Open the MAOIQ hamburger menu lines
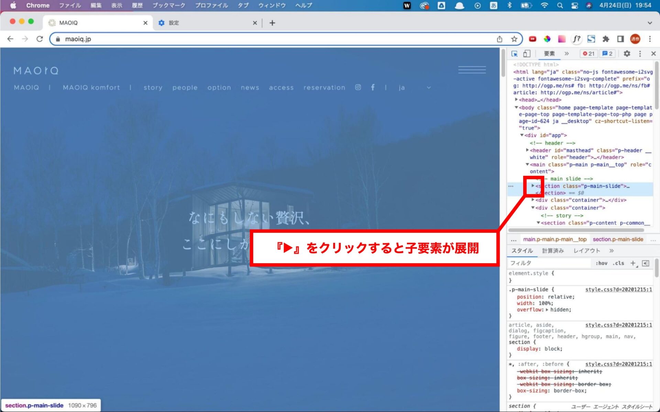Screen dimensions: 660x412 [472, 70]
